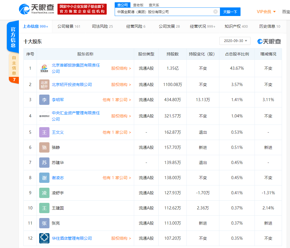290x248 pixels.
Task: Select the 查关系 search tab
Action: [154, 5]
